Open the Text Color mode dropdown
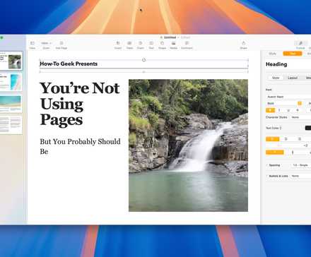The height and width of the screenshot is (257, 311). click(274, 128)
